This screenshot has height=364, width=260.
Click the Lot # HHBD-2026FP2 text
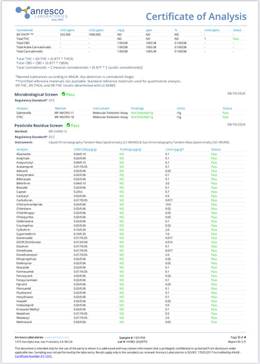(x=132, y=342)
